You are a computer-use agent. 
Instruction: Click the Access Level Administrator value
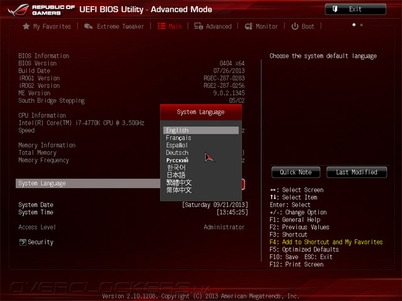tap(224, 227)
